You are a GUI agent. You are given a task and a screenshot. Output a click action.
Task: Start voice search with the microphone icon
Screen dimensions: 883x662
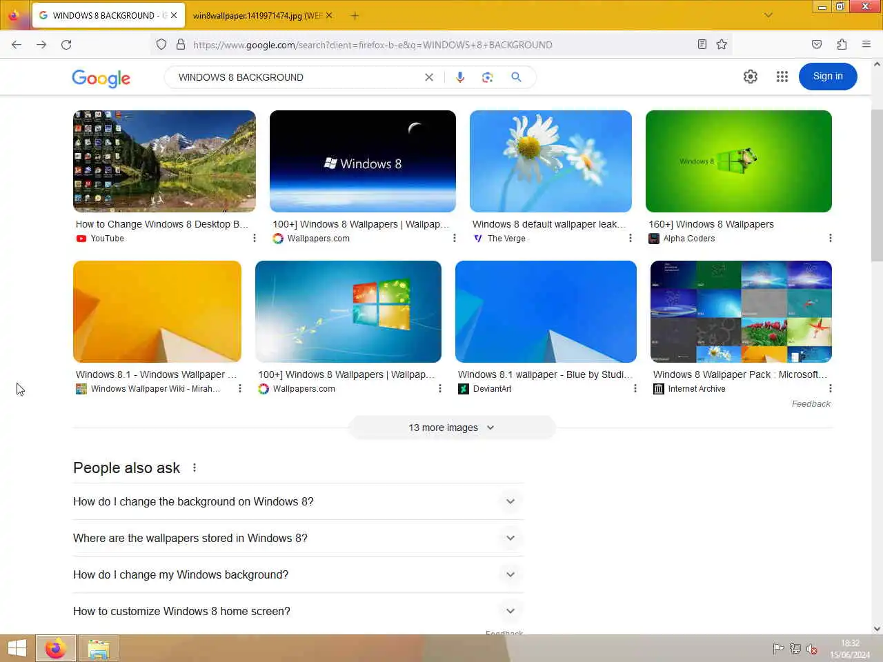[460, 77]
